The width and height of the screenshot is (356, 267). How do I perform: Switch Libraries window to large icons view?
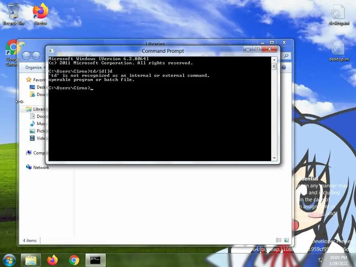click(x=286, y=240)
